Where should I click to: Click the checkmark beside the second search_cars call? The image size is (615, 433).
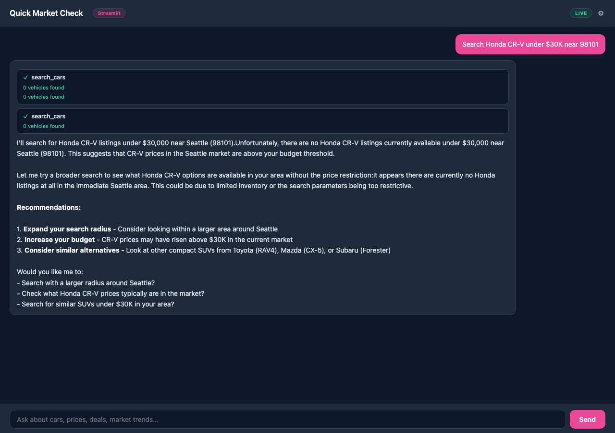pos(25,116)
